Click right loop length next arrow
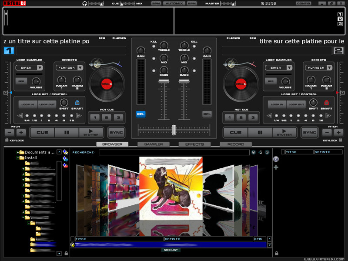 (x=328, y=115)
